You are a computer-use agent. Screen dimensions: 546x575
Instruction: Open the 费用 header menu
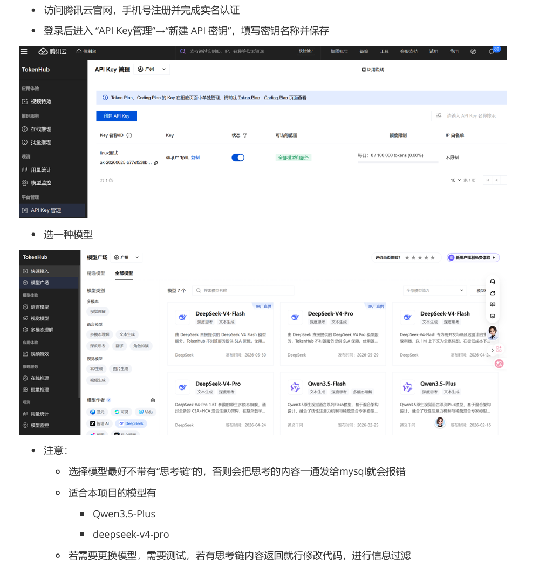(x=454, y=51)
